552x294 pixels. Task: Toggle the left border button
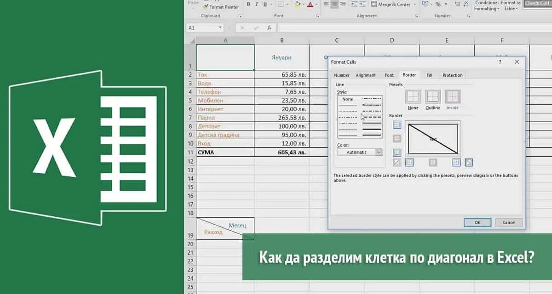pyautogui.click(x=409, y=162)
